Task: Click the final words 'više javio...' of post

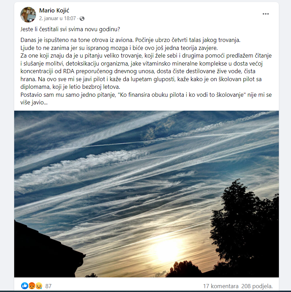Action: pyautogui.click(x=34, y=103)
